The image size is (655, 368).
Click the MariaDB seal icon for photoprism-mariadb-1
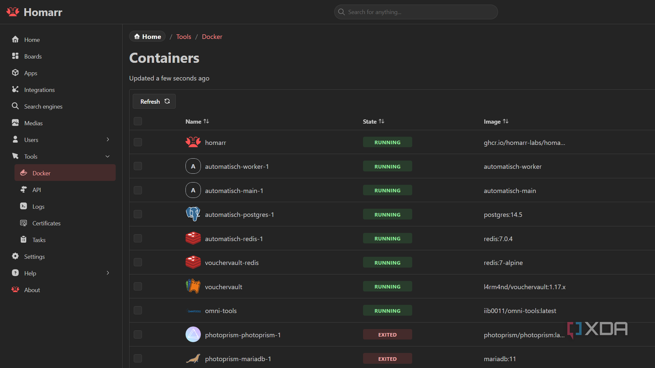coord(193,358)
